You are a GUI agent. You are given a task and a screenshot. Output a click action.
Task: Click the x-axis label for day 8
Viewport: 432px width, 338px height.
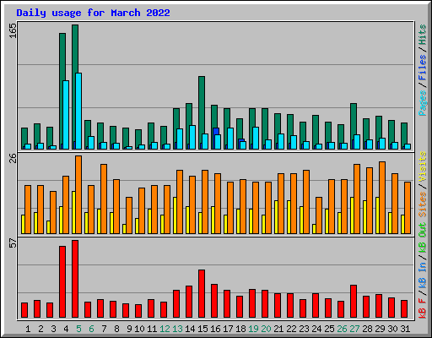tap(116, 329)
